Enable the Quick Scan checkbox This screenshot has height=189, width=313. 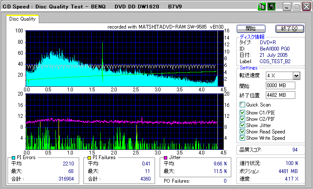click(x=242, y=105)
